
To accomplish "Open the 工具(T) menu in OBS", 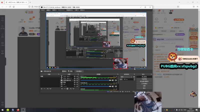I will coord(77,10).
